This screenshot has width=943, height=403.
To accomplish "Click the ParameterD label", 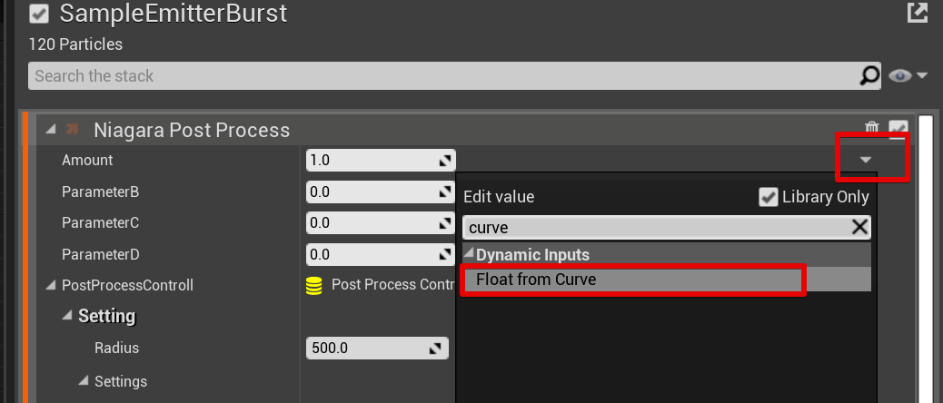I will pyautogui.click(x=101, y=255).
